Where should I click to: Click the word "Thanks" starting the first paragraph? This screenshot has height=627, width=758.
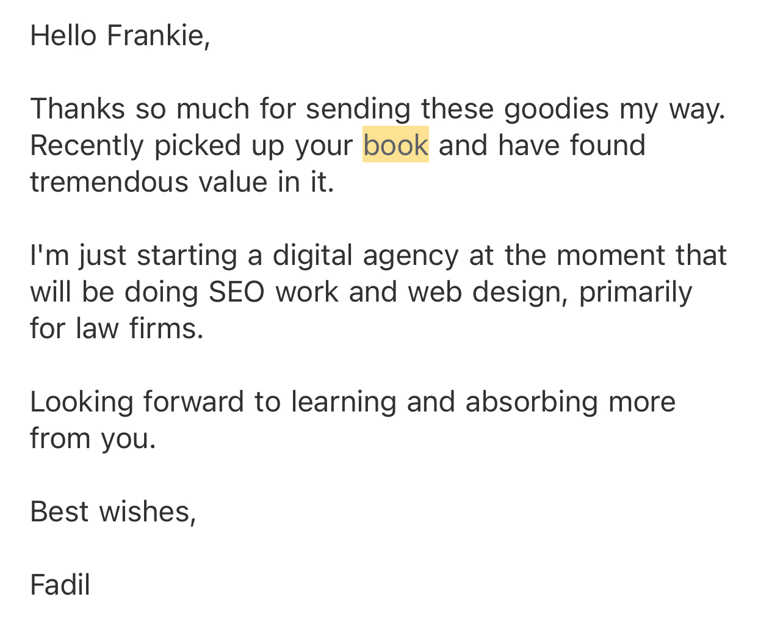[78, 109]
